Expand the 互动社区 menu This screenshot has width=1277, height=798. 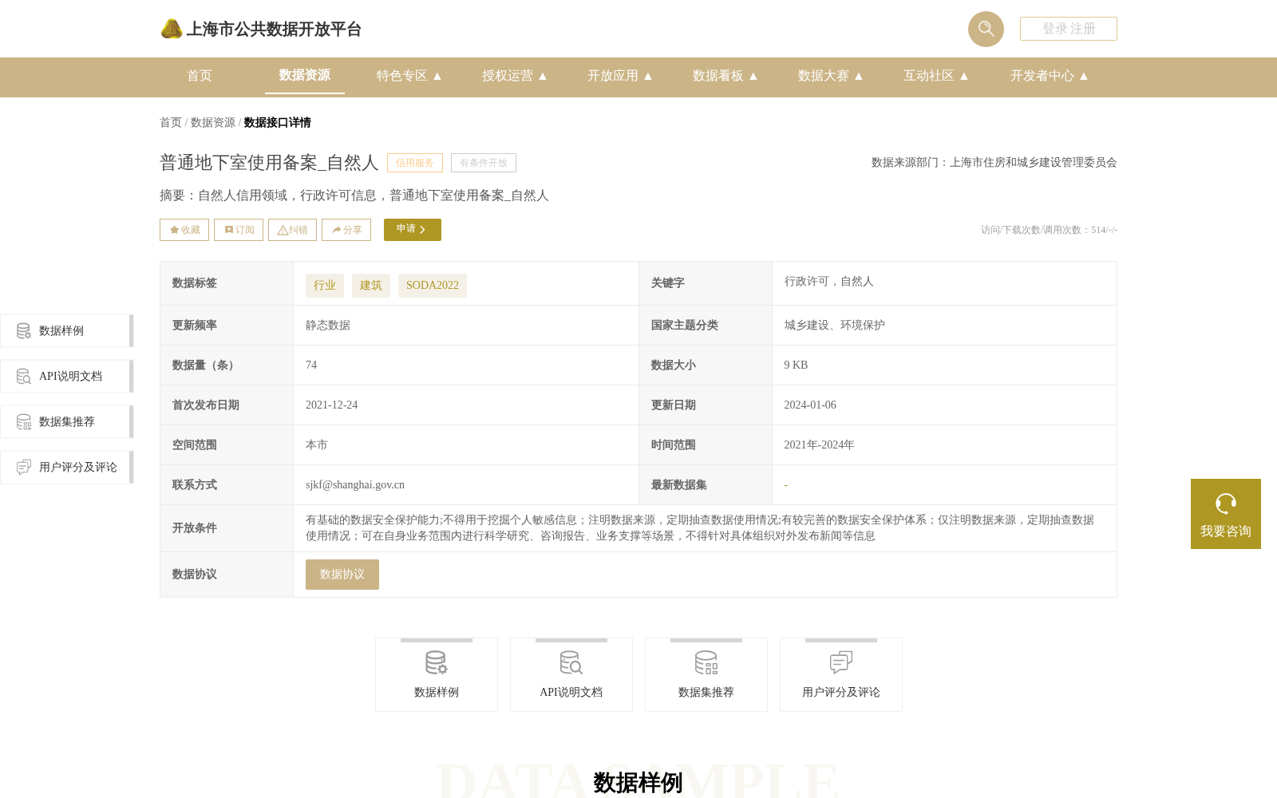click(935, 76)
